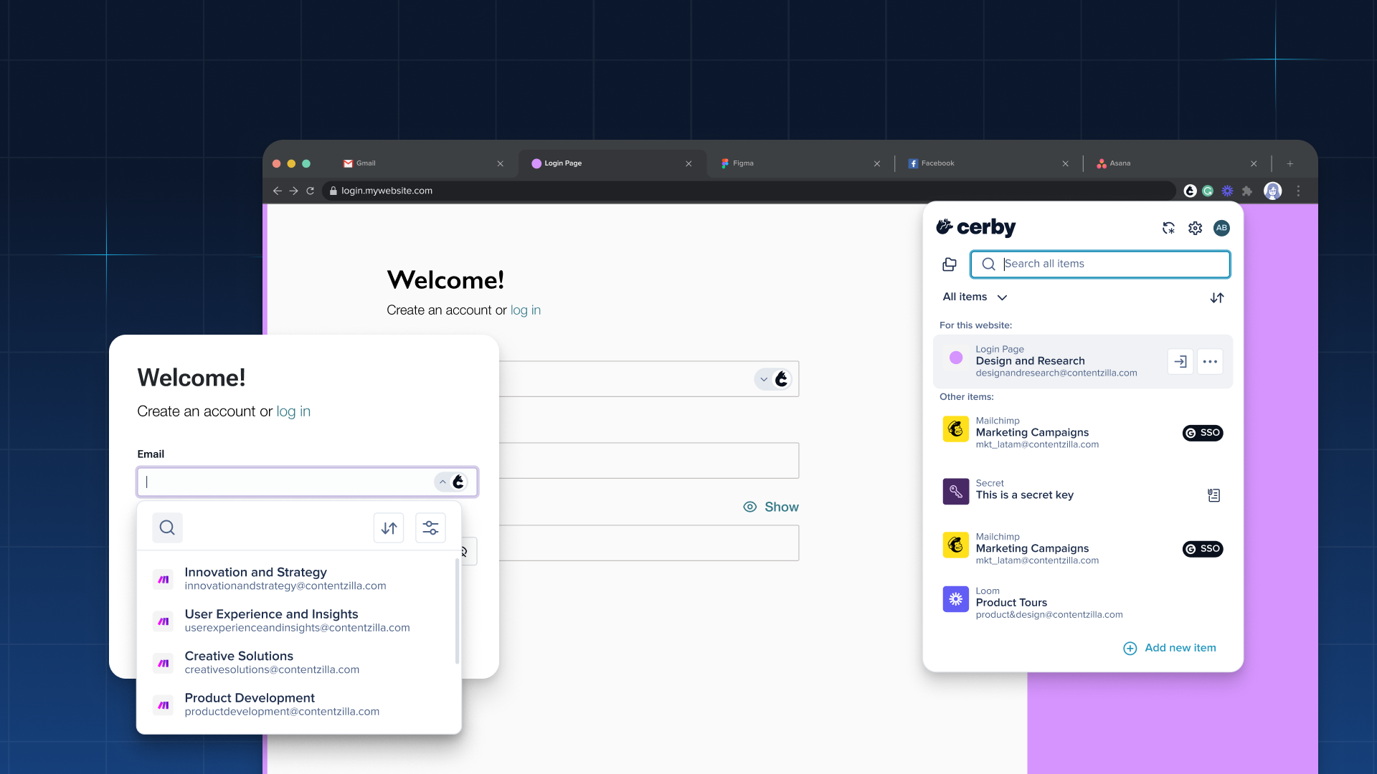Click the Search all items field
Screen dimensions: 1377x774
click(x=1100, y=264)
